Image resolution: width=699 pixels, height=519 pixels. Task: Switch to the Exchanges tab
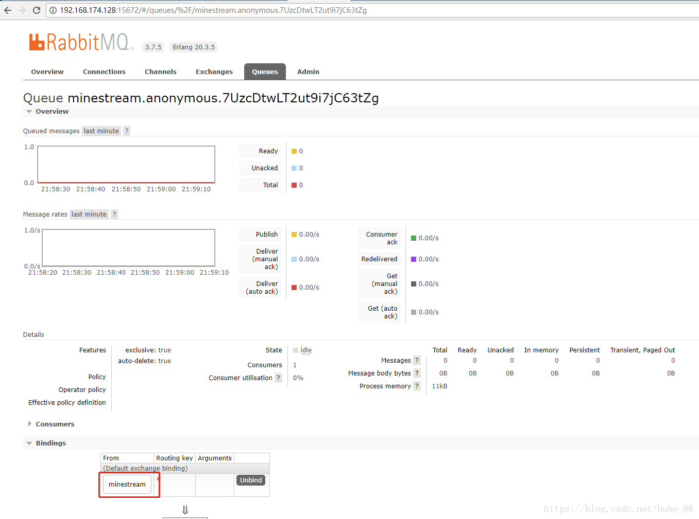pyautogui.click(x=214, y=72)
